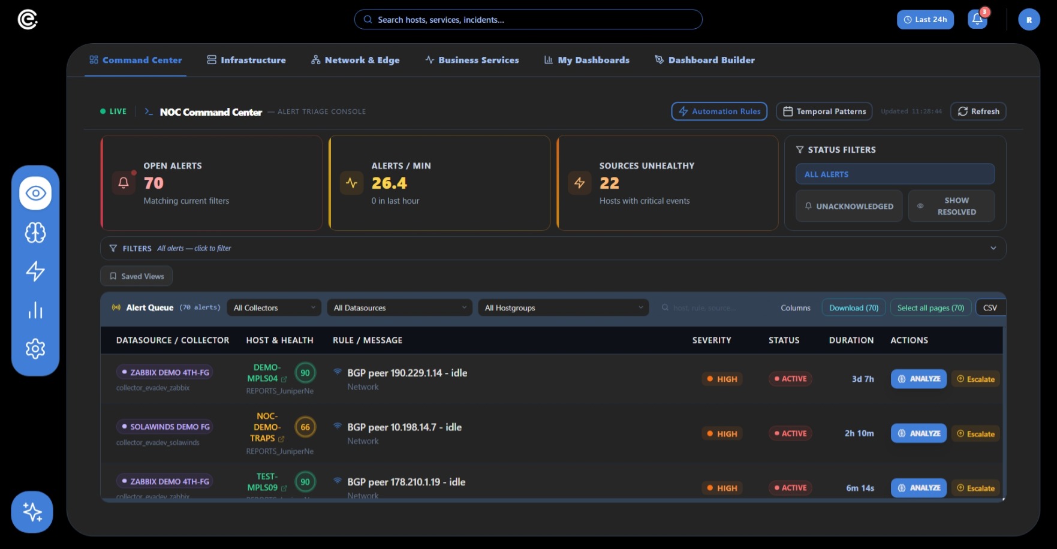Escalate the BGP peer 178.210.1.19 alert
Screen dimensions: 1057x549
click(x=975, y=488)
